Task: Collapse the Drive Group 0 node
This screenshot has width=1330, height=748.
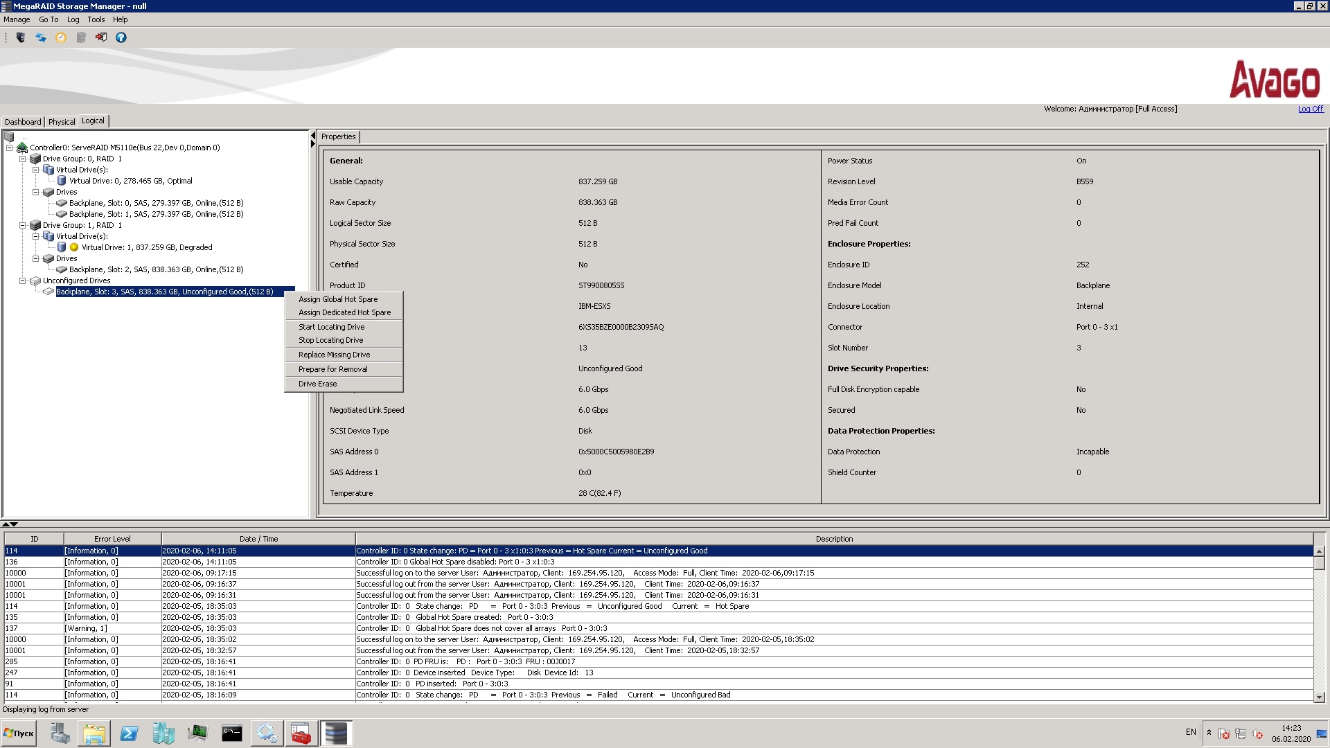Action: pos(22,159)
